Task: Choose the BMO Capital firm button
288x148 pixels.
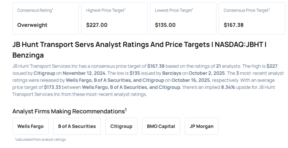Action: point(161,126)
